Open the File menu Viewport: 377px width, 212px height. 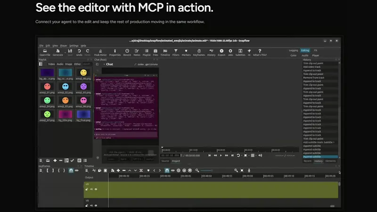coord(41,46)
